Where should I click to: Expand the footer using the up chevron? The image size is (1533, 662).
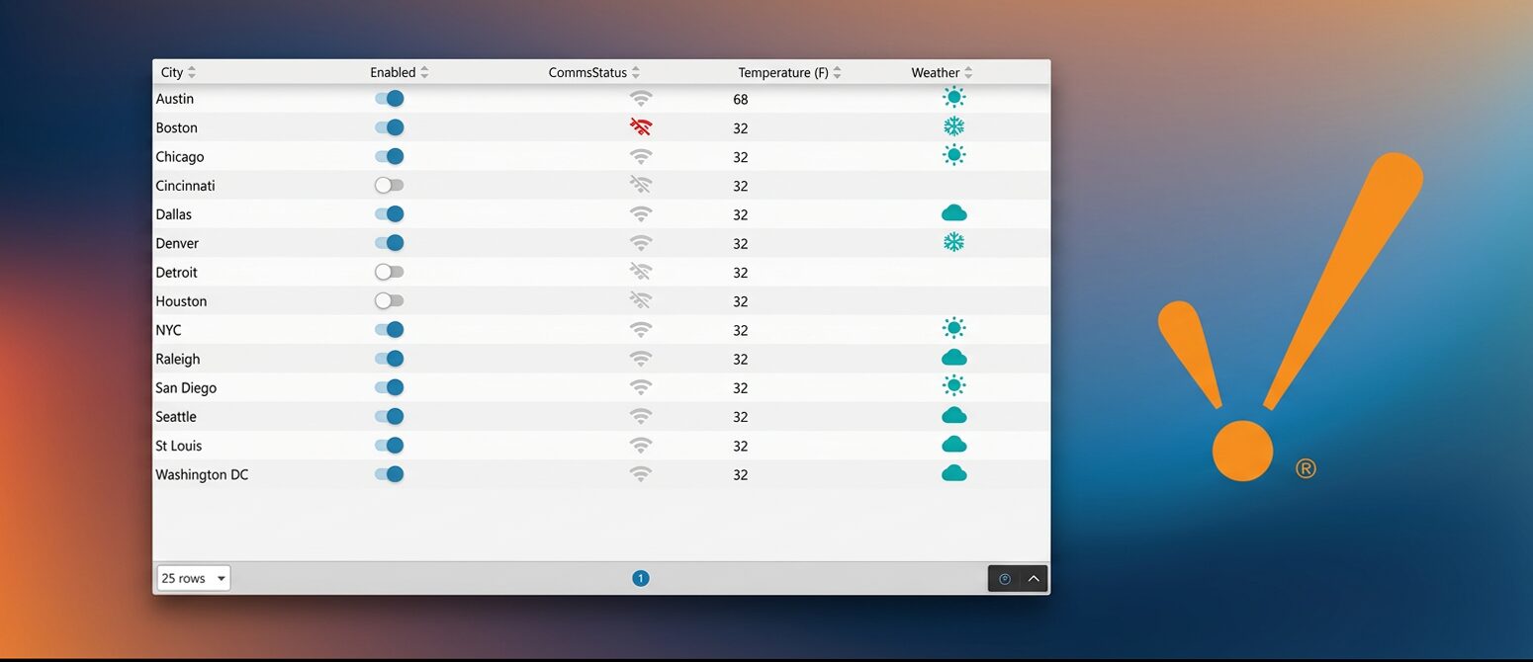click(1034, 579)
